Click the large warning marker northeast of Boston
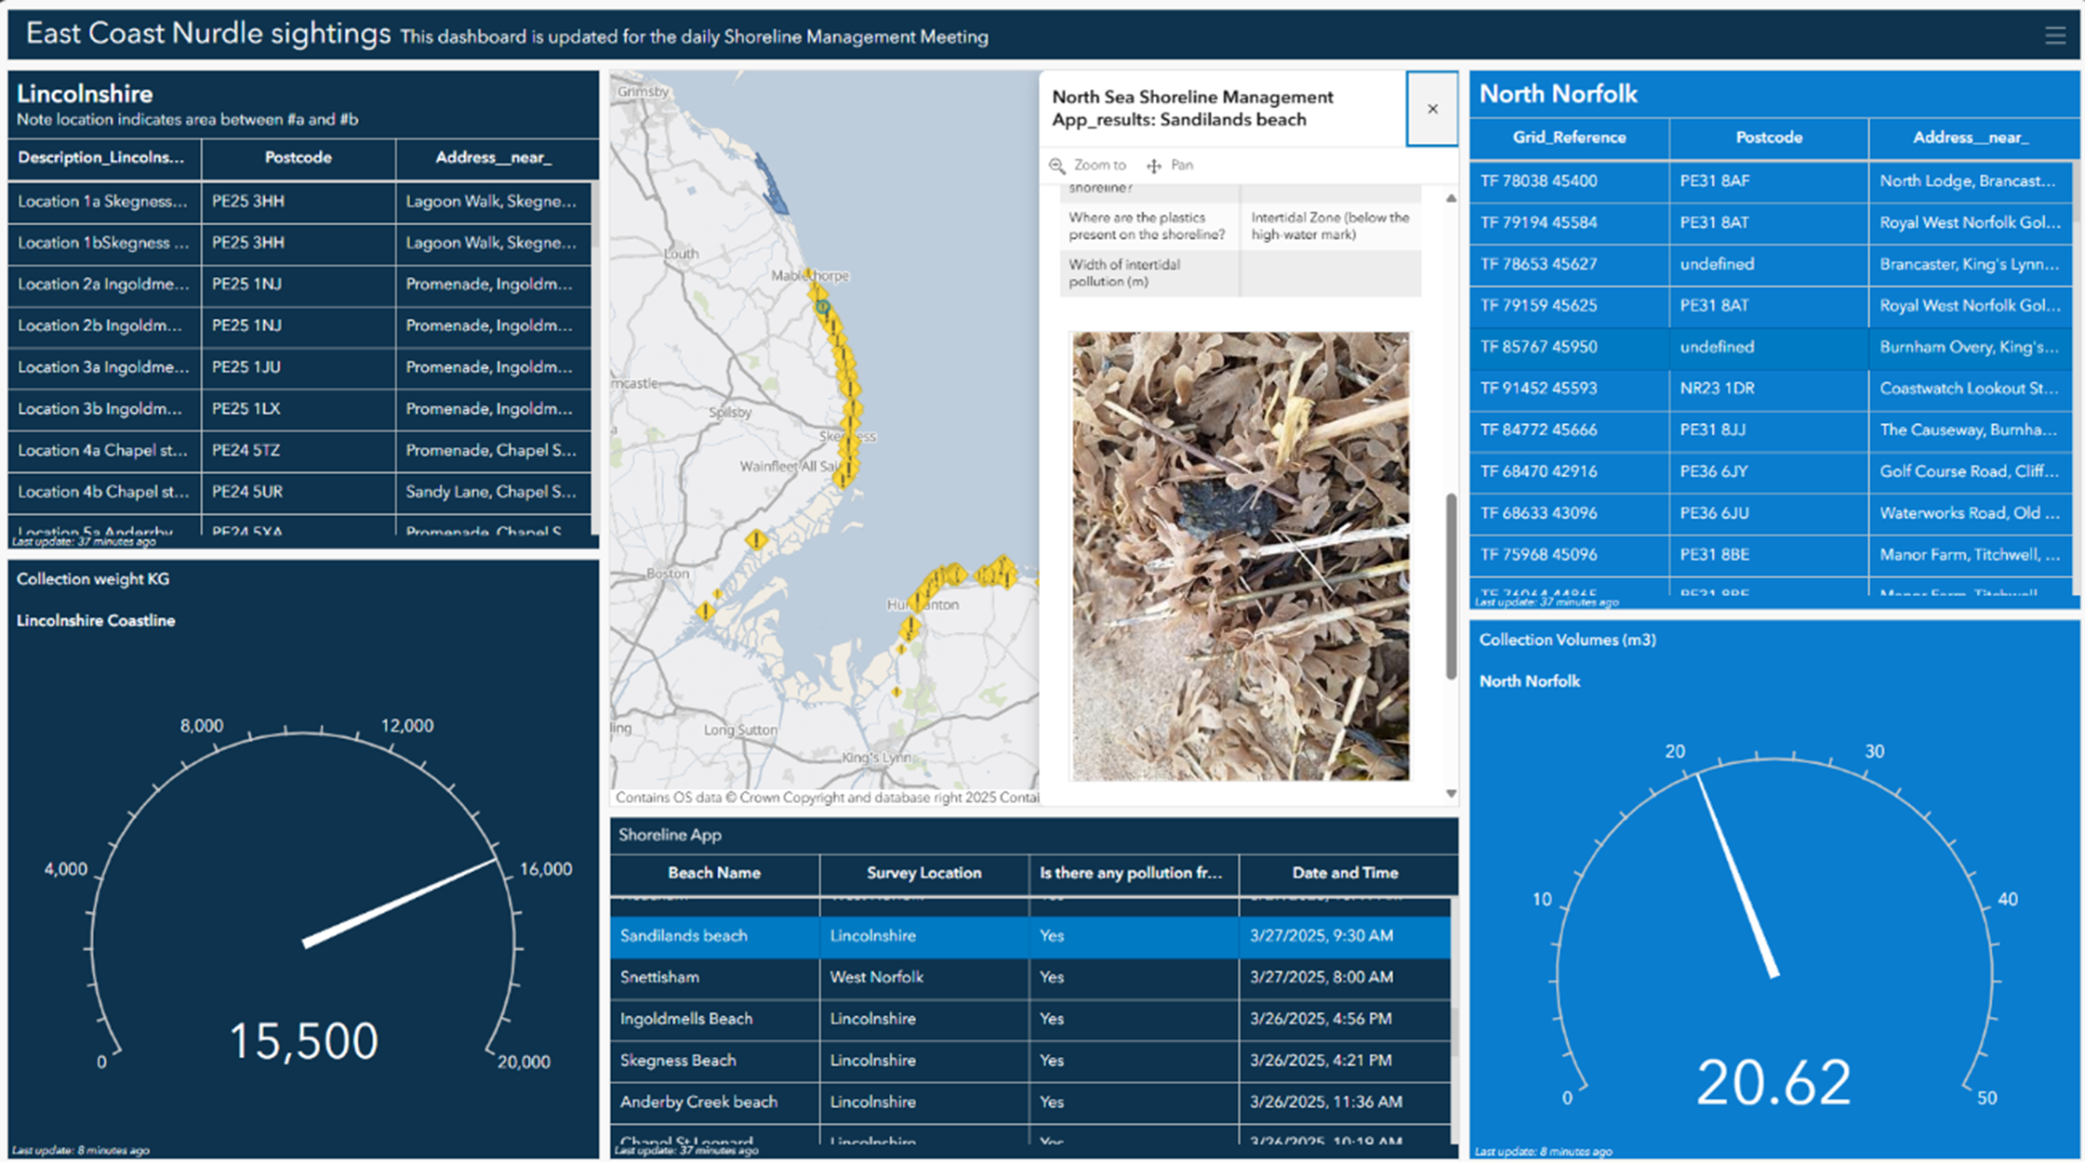 (757, 539)
